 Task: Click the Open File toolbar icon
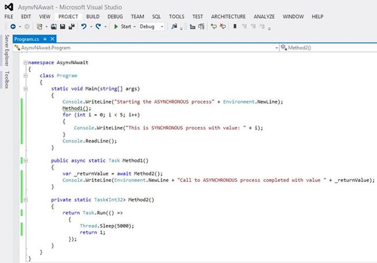pyautogui.click(x=53, y=27)
